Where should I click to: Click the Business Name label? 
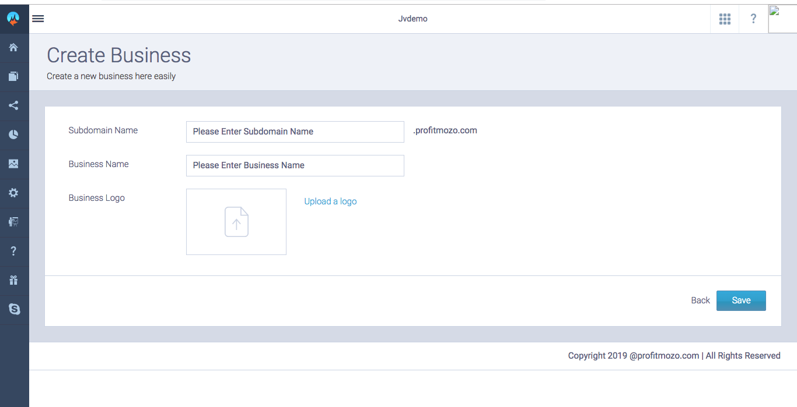tap(99, 164)
